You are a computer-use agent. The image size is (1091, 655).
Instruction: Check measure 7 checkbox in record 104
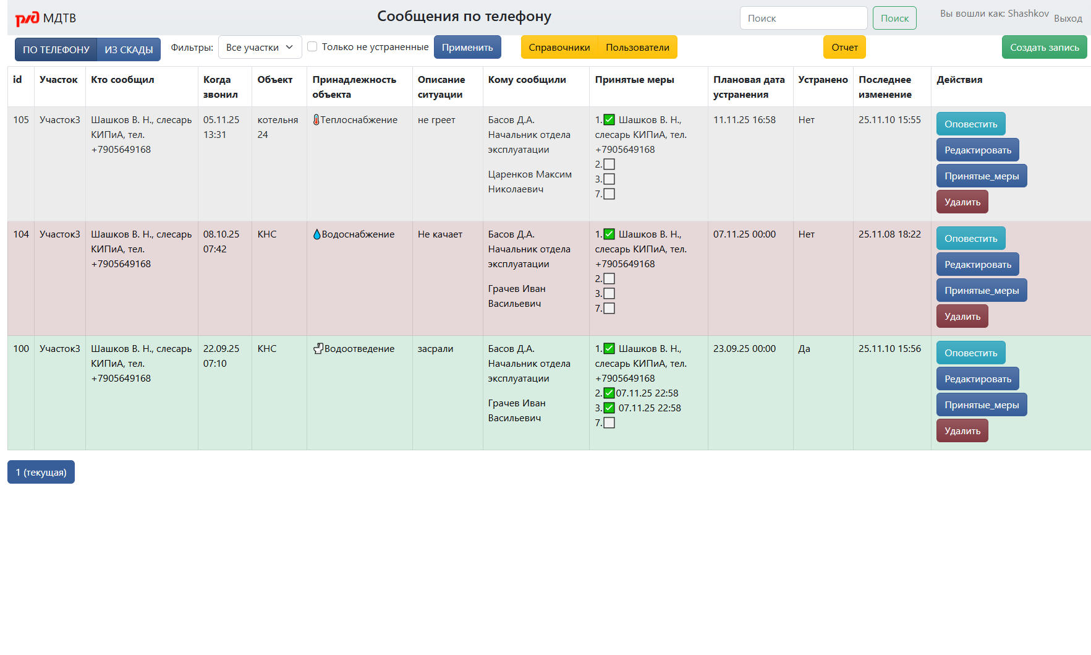(609, 309)
